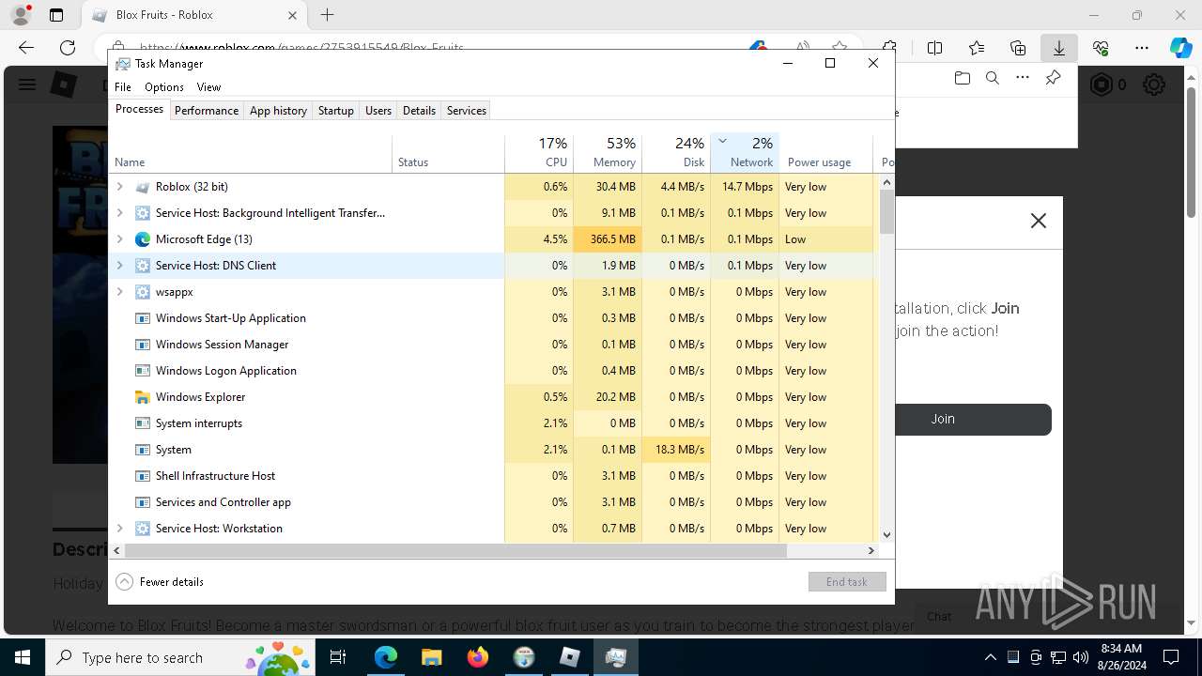Switch to the Services tab
This screenshot has height=676, width=1202.
(x=467, y=110)
